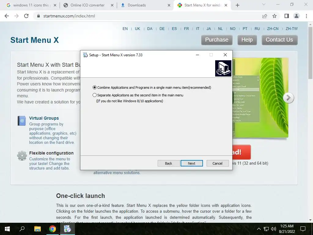Click the Flexible configuration gear icon
The height and width of the screenshot is (235, 313).
[x=22, y=156]
